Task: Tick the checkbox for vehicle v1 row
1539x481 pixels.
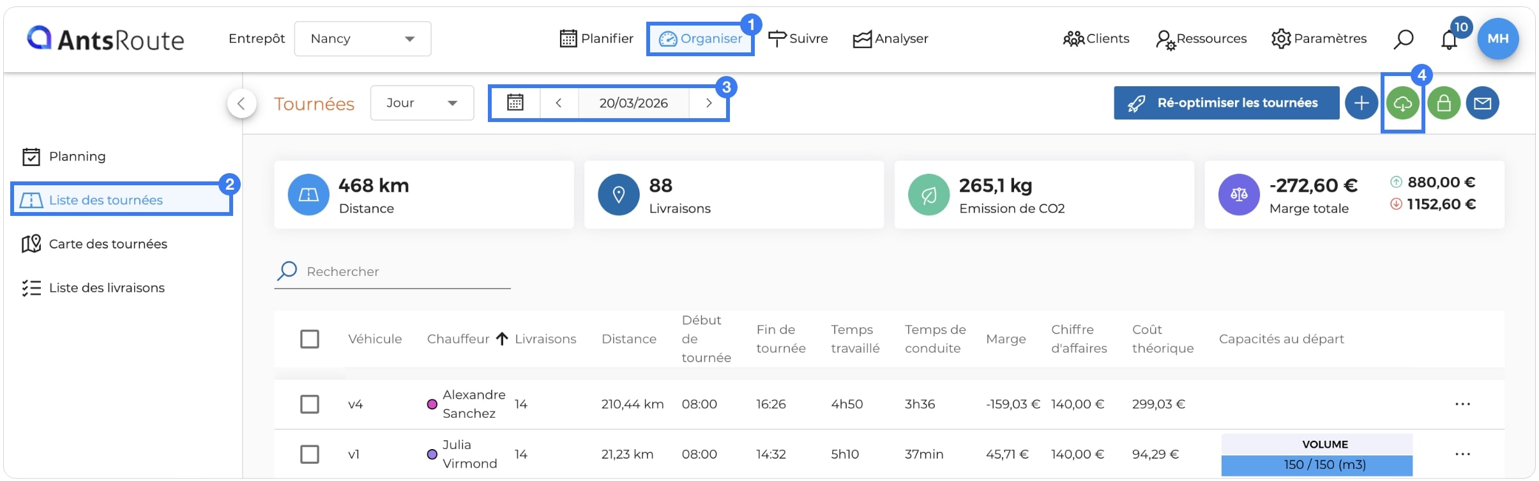Action: point(310,454)
